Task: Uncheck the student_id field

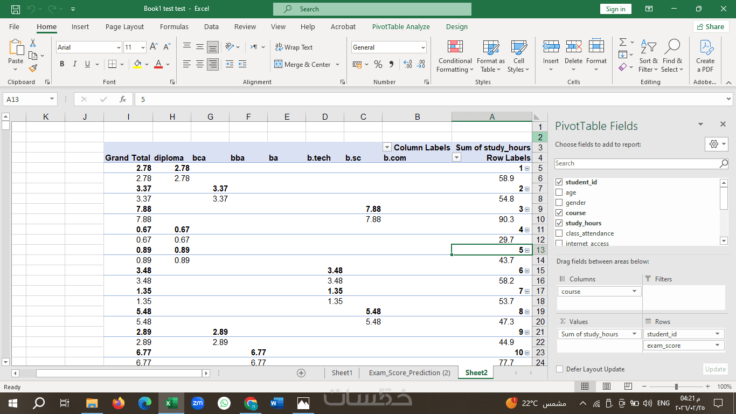Action: tap(559, 182)
